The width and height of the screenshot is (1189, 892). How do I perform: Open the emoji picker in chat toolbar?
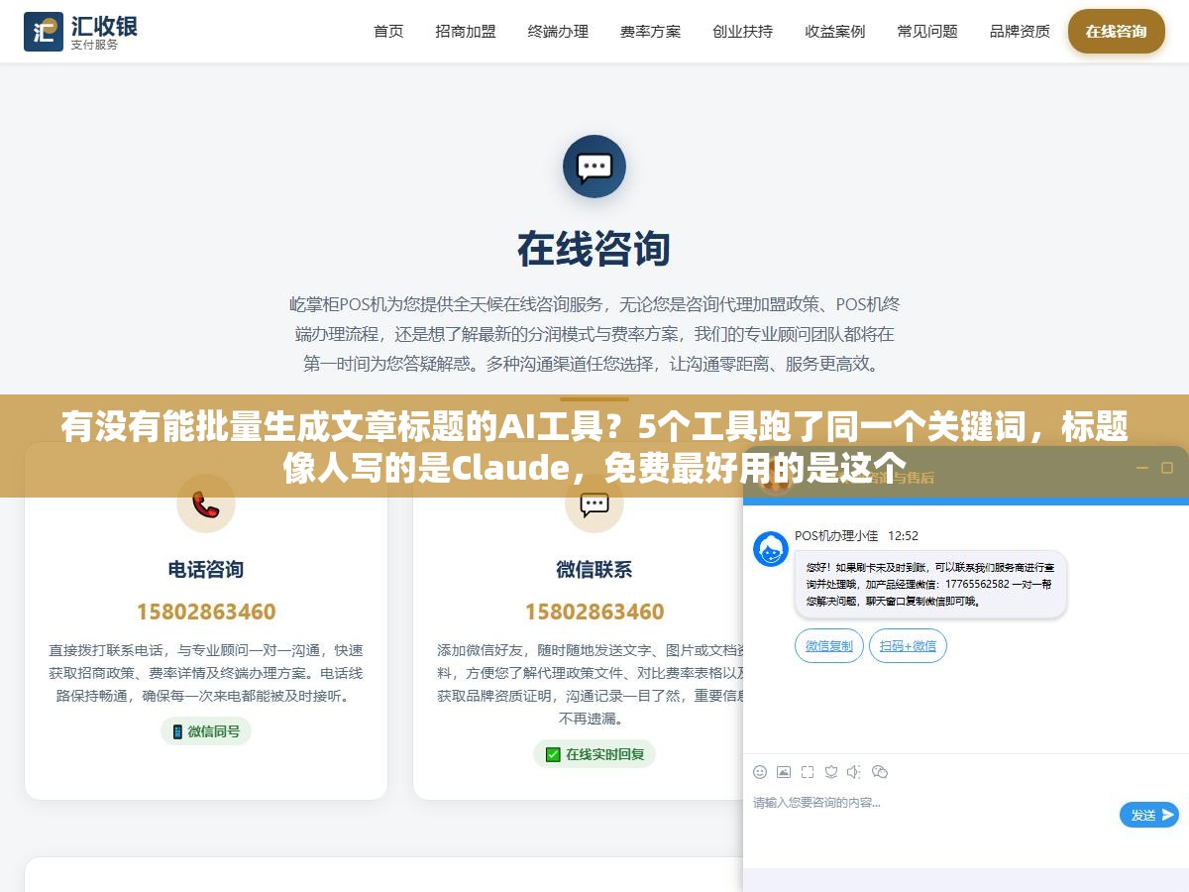pos(760,772)
